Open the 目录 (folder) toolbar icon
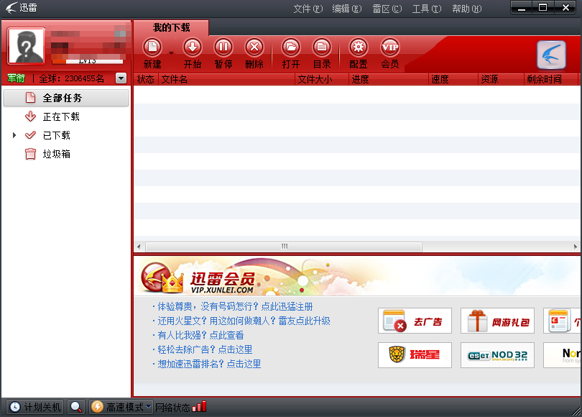Screen dimensions: 582x417 coord(322,47)
